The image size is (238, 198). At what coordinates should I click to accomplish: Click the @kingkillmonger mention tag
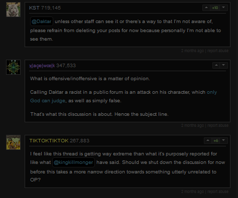coord(73,162)
